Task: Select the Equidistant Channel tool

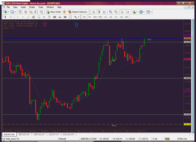Action: coord(33,17)
